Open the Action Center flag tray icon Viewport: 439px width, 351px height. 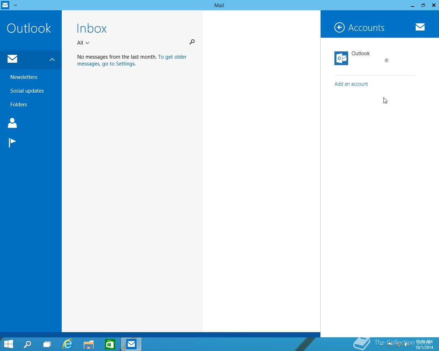390,344
